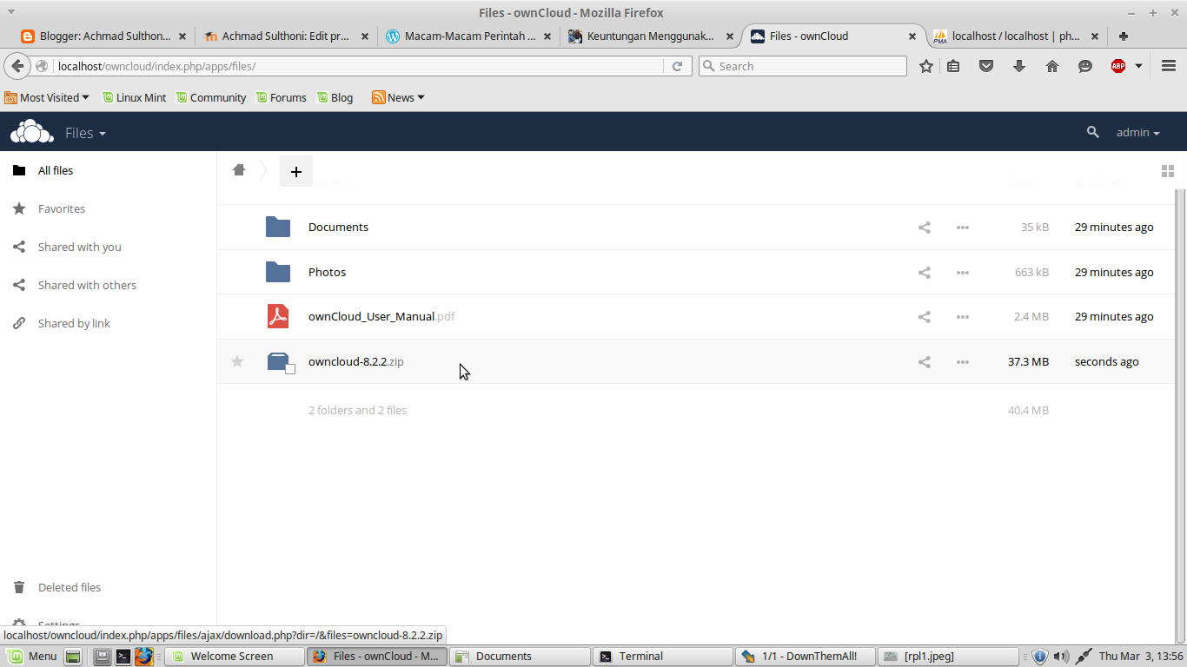Open more actions for Documents
The height and width of the screenshot is (667, 1187).
click(x=963, y=228)
